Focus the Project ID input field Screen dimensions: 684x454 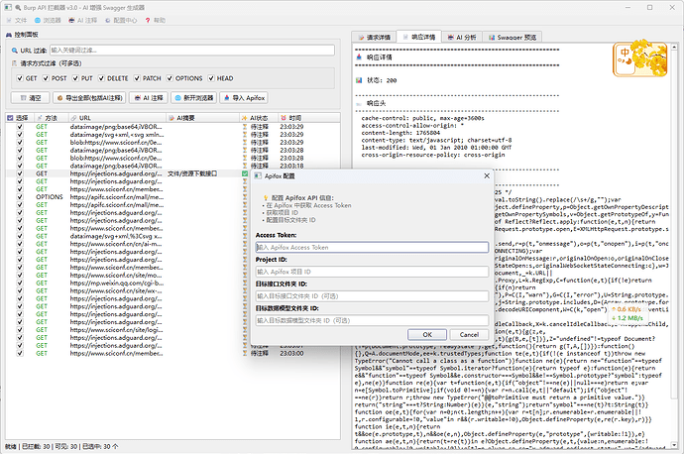[372, 272]
